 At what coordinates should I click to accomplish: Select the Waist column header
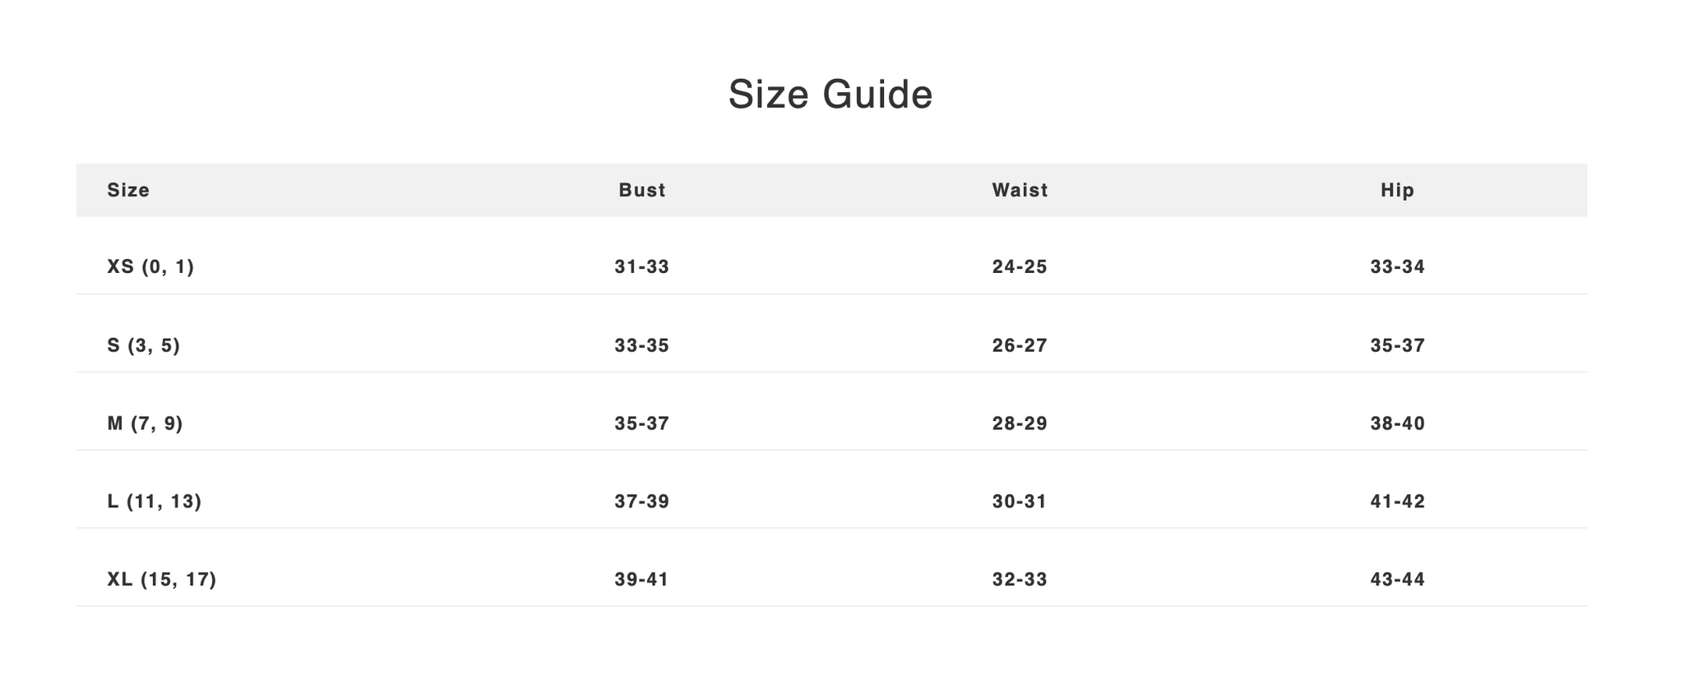pos(1020,190)
